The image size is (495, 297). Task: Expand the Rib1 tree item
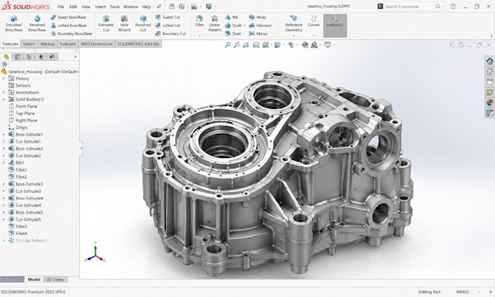click(4, 163)
